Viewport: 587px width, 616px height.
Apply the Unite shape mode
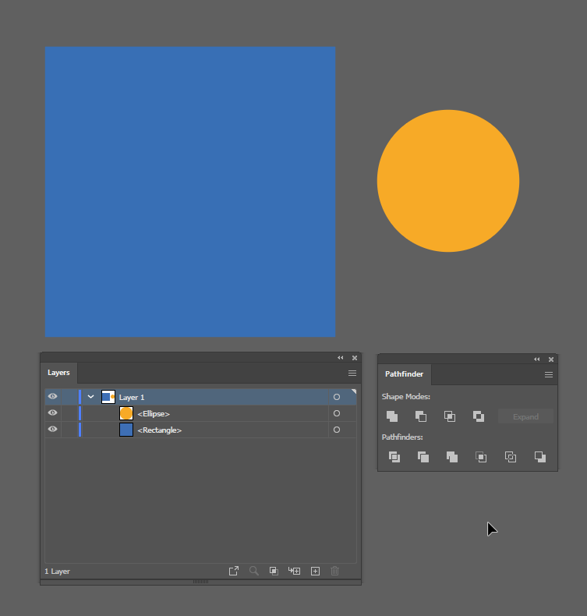[392, 416]
